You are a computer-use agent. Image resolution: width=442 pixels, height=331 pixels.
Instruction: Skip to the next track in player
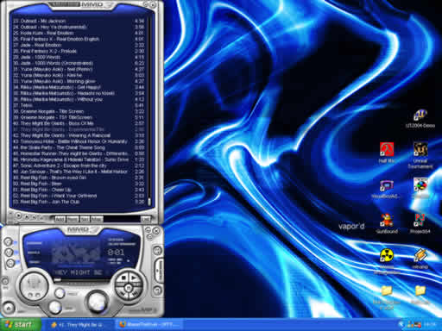(134, 294)
